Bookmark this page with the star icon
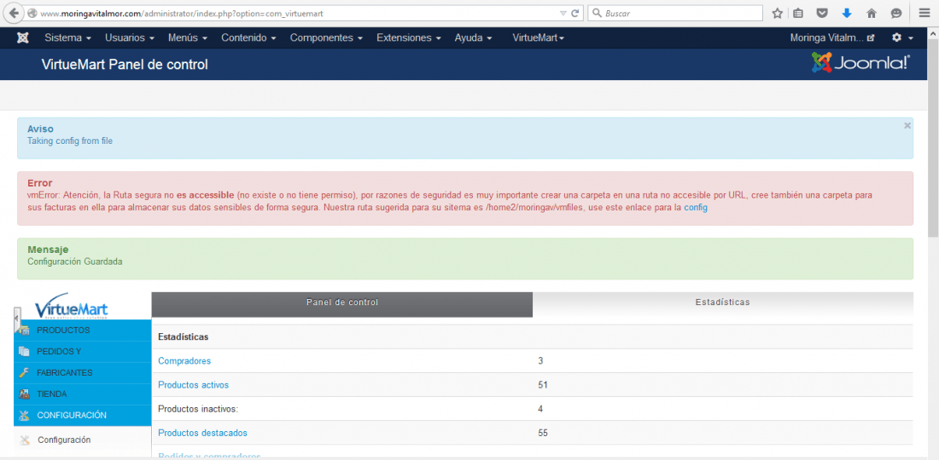The height and width of the screenshot is (460, 939). pyautogui.click(x=778, y=13)
